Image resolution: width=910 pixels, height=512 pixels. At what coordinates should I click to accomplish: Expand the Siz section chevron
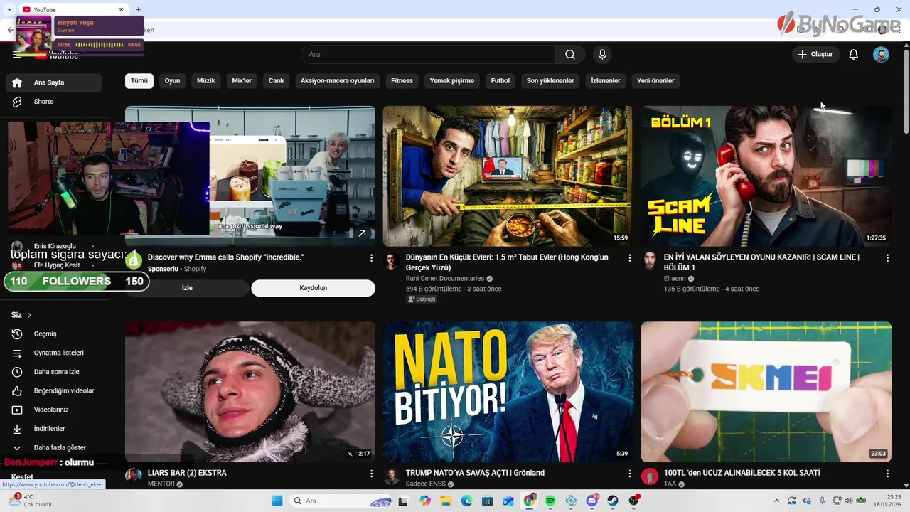tap(29, 315)
